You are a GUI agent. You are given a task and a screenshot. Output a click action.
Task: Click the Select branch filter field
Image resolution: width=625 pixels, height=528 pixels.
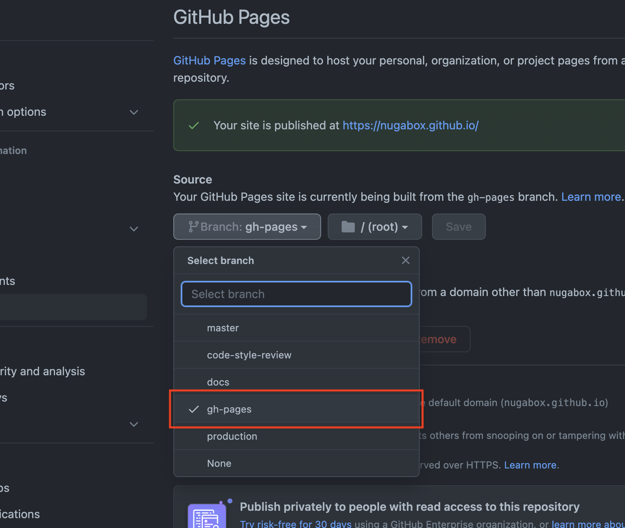point(296,294)
